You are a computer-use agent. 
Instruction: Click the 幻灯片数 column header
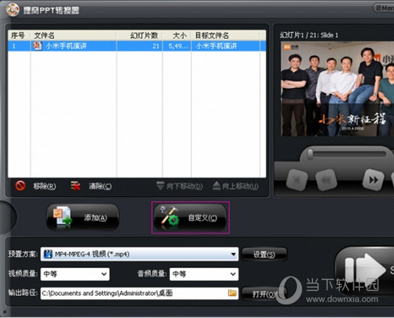pyautogui.click(x=139, y=35)
